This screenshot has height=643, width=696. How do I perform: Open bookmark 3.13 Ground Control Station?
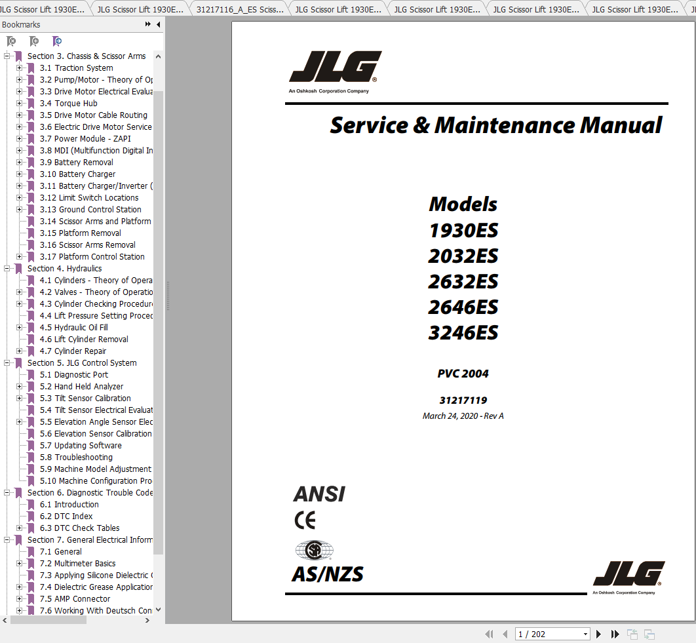(x=90, y=210)
